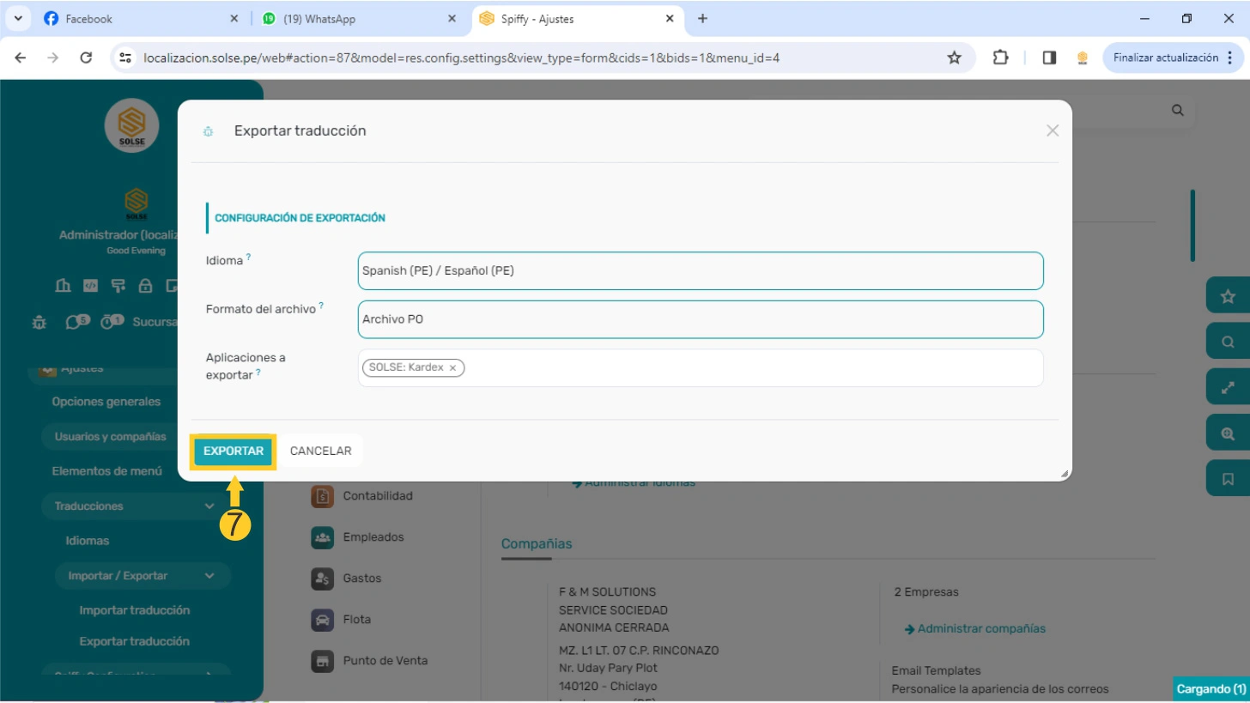Click the debug bug icon in dialog header

pos(208,131)
